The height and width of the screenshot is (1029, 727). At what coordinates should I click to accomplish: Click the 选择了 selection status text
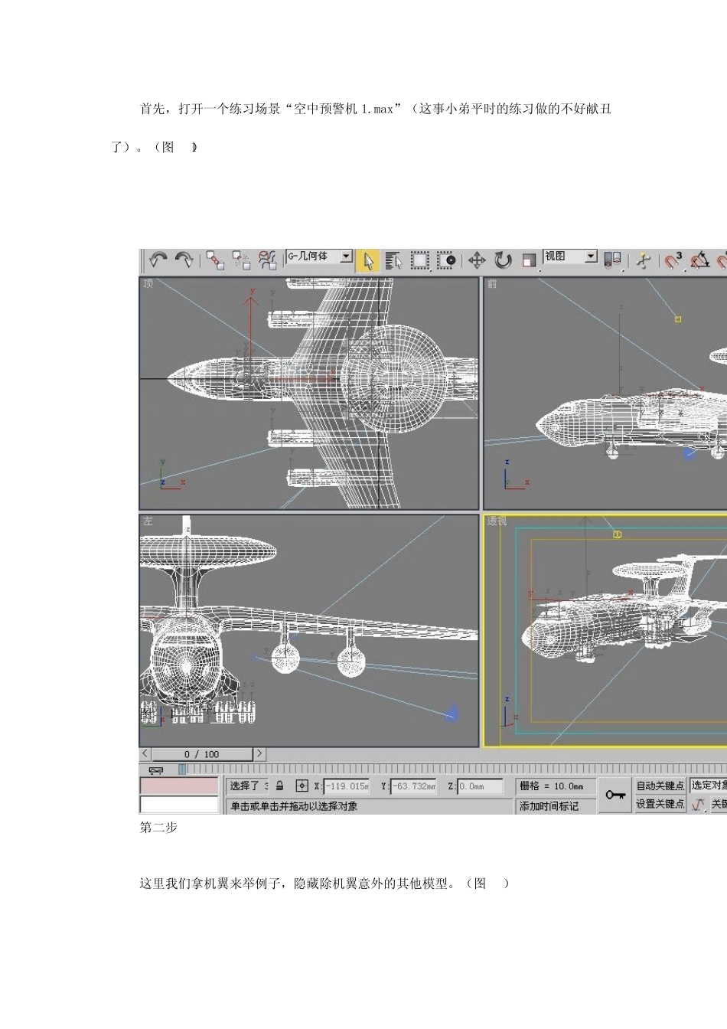coord(246,786)
